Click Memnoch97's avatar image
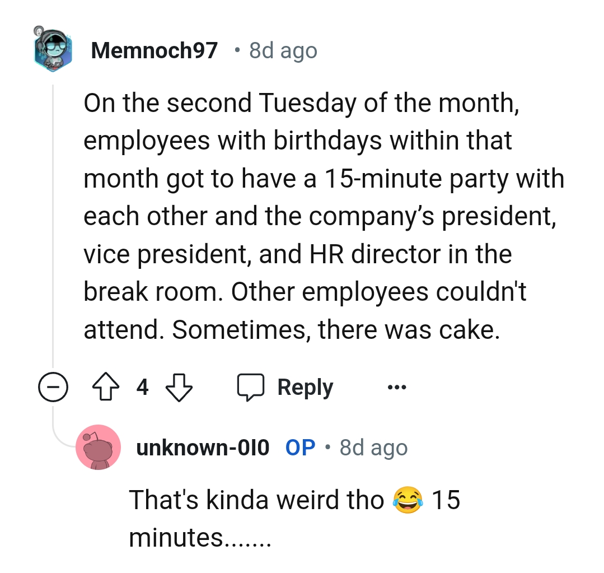 coord(53,50)
